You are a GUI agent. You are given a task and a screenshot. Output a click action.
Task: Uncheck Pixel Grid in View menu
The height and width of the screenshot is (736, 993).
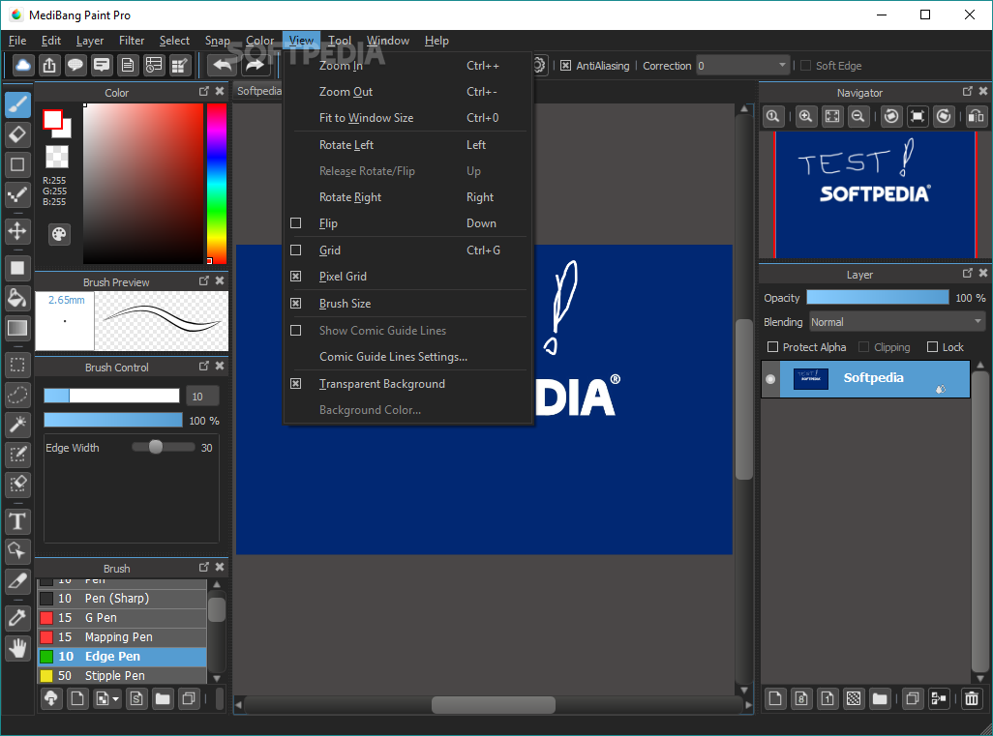pos(296,276)
